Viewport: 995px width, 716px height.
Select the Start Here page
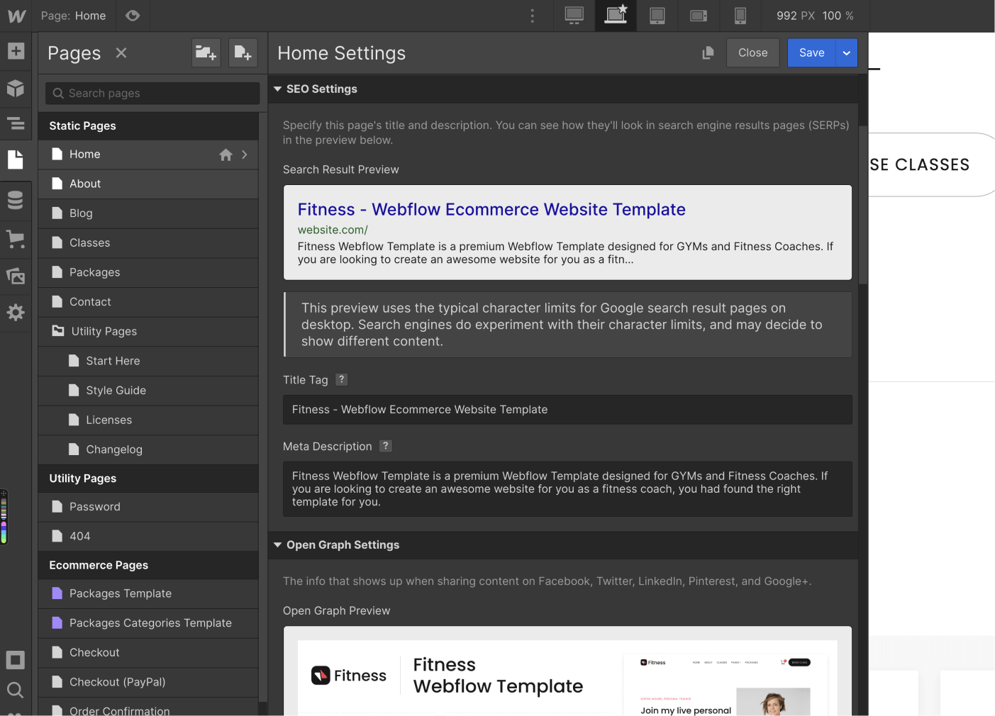point(148,361)
